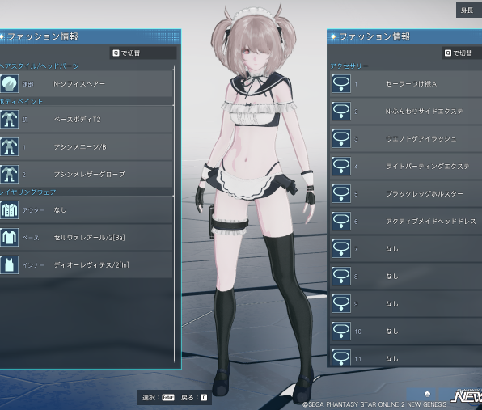This screenshot has height=410, width=482.
Task: Select the アクティブメイドヘッドドレス accessory name
Action: (431, 221)
